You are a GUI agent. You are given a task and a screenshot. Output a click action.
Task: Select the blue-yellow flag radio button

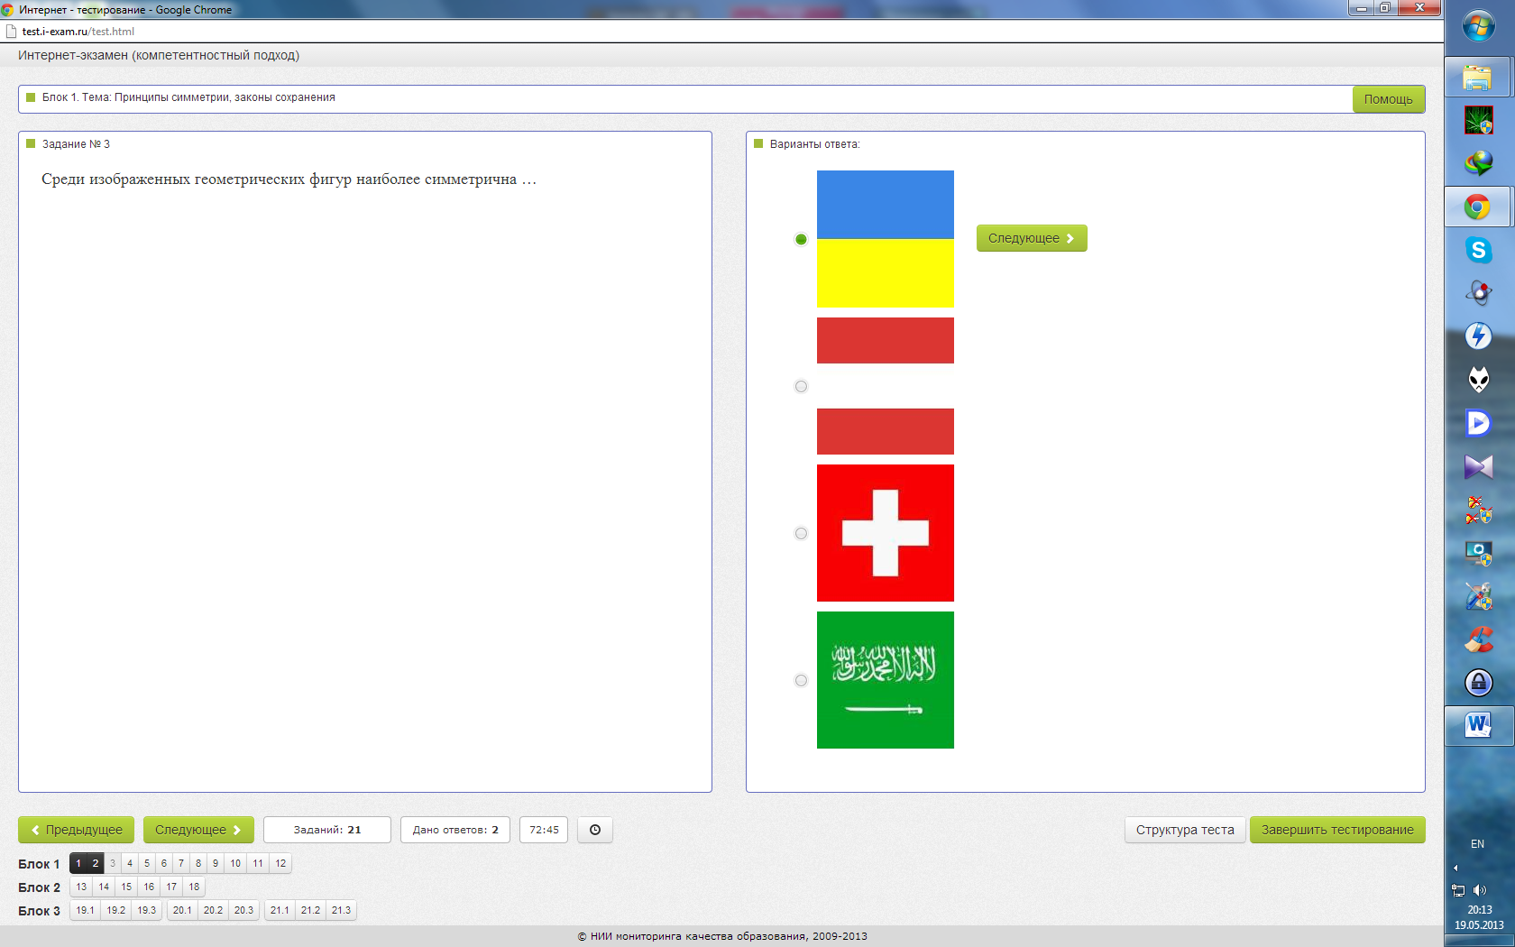pos(801,239)
